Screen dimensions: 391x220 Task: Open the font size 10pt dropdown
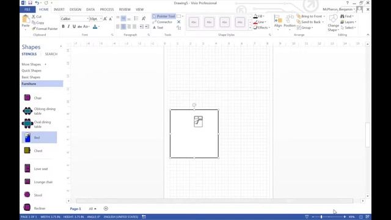pos(101,19)
